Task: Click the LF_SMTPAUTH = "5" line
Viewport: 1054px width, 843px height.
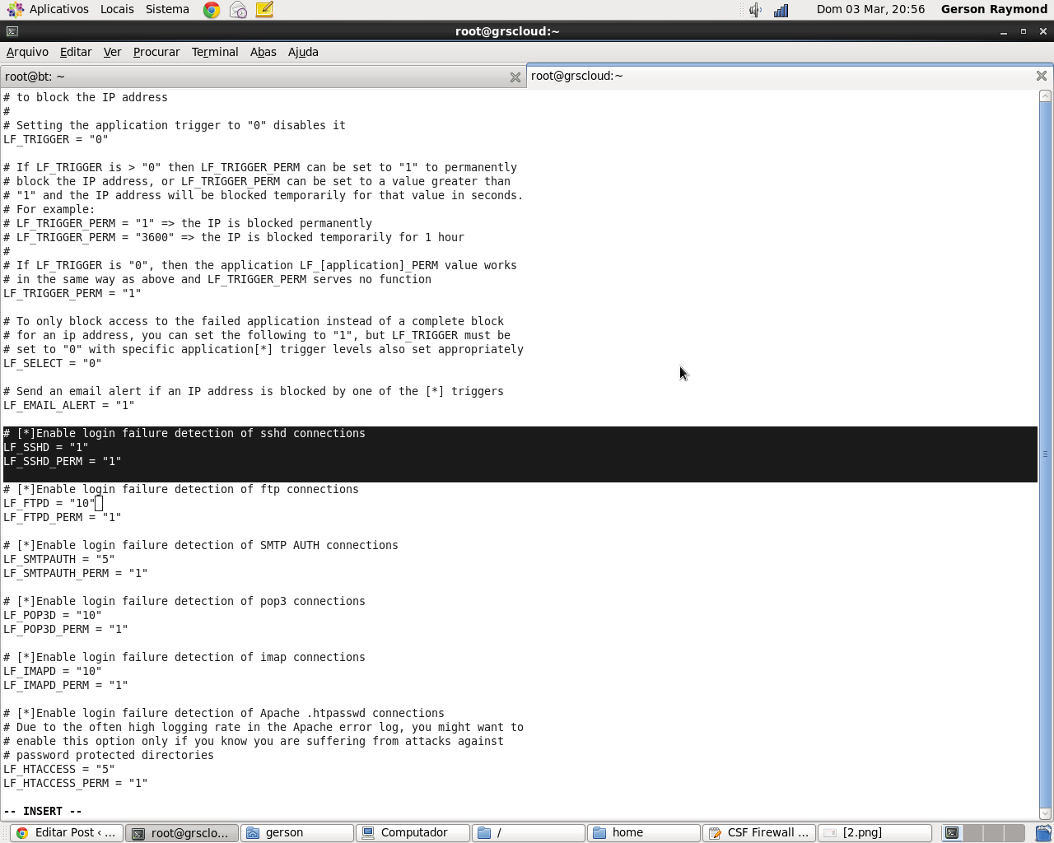Action: pos(59,559)
